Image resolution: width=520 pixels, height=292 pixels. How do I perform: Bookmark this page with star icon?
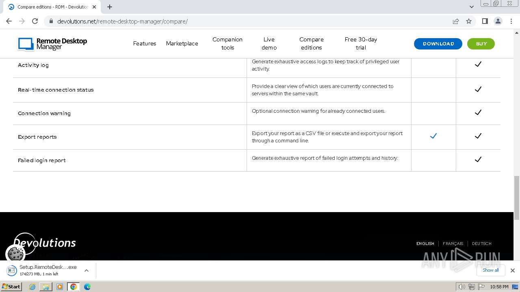(x=469, y=21)
